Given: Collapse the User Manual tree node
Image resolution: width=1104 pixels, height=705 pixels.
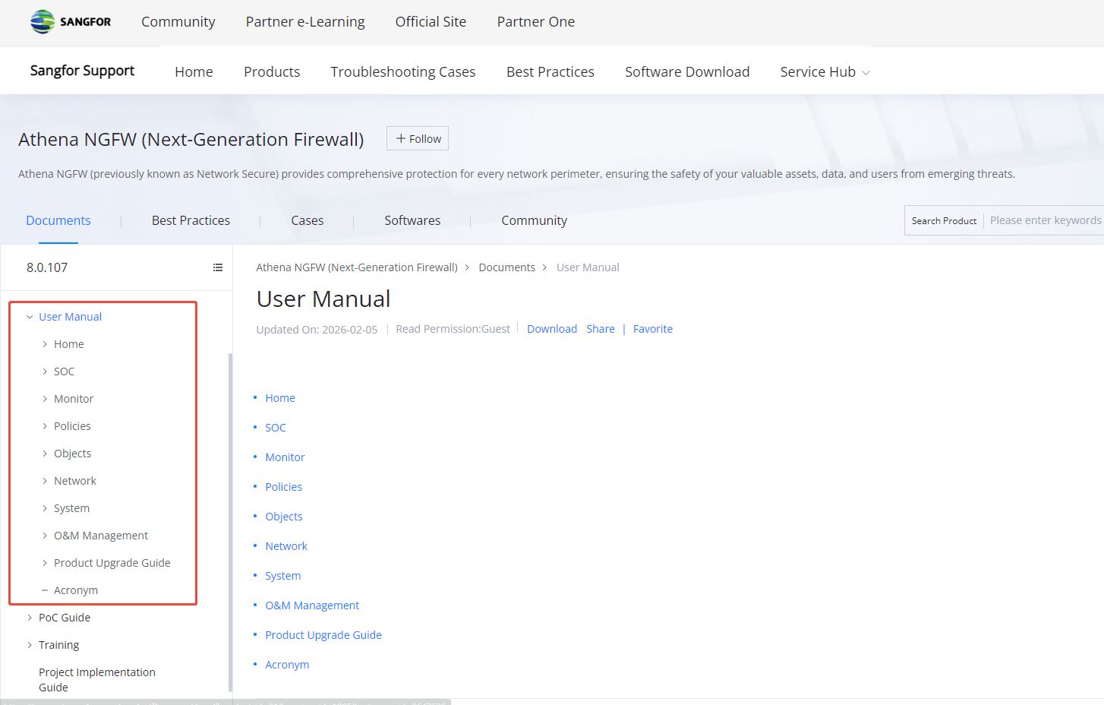Looking at the screenshot, I should pos(30,317).
